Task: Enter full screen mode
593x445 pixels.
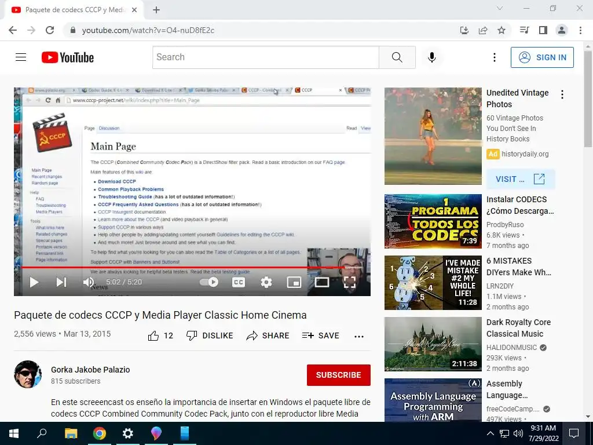Action: pyautogui.click(x=349, y=282)
